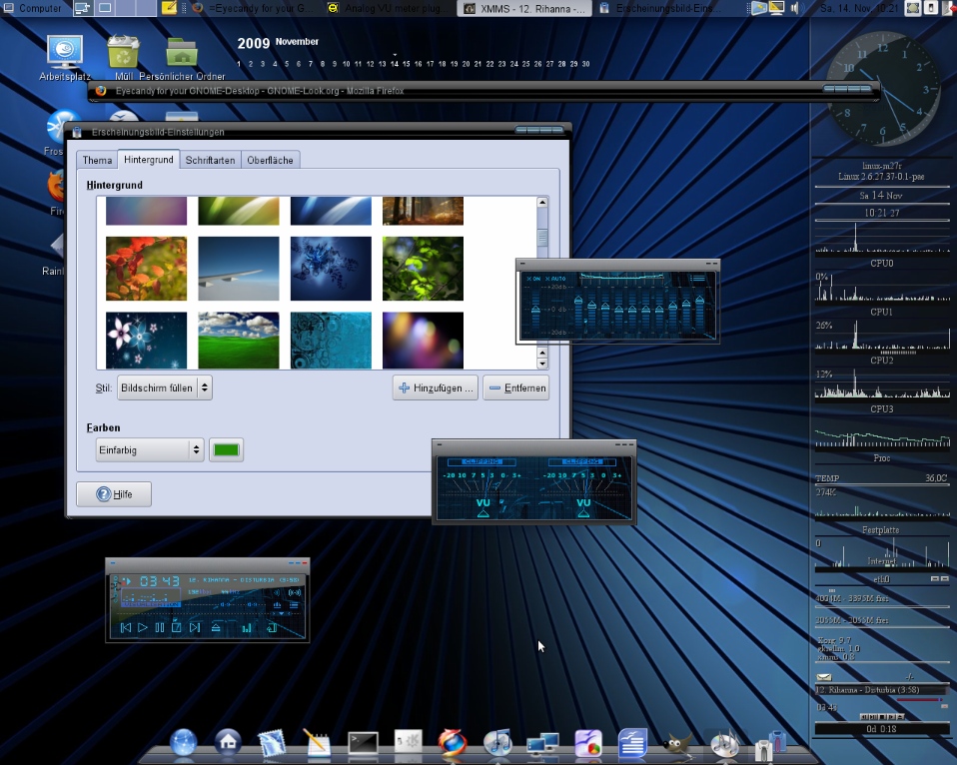Switch to the Oberfläche tab
Image resolution: width=957 pixels, height=765 pixels.
click(270, 161)
